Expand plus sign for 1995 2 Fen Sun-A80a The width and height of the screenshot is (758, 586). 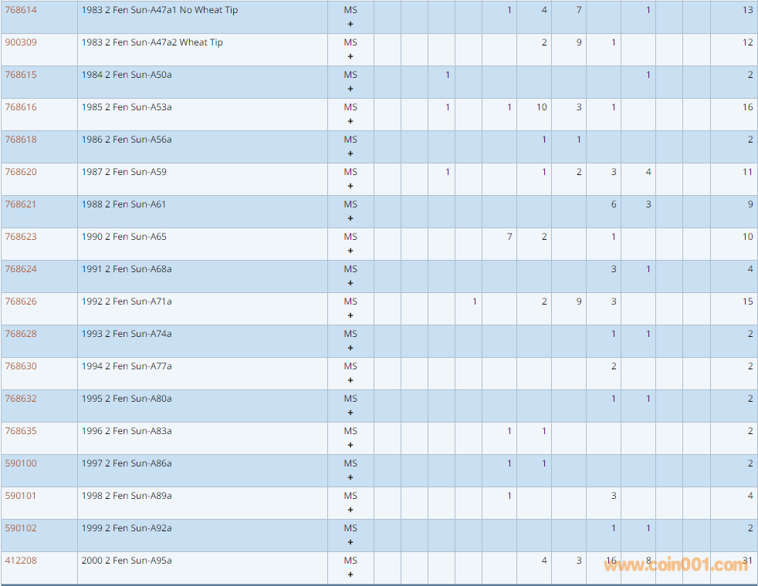click(350, 413)
